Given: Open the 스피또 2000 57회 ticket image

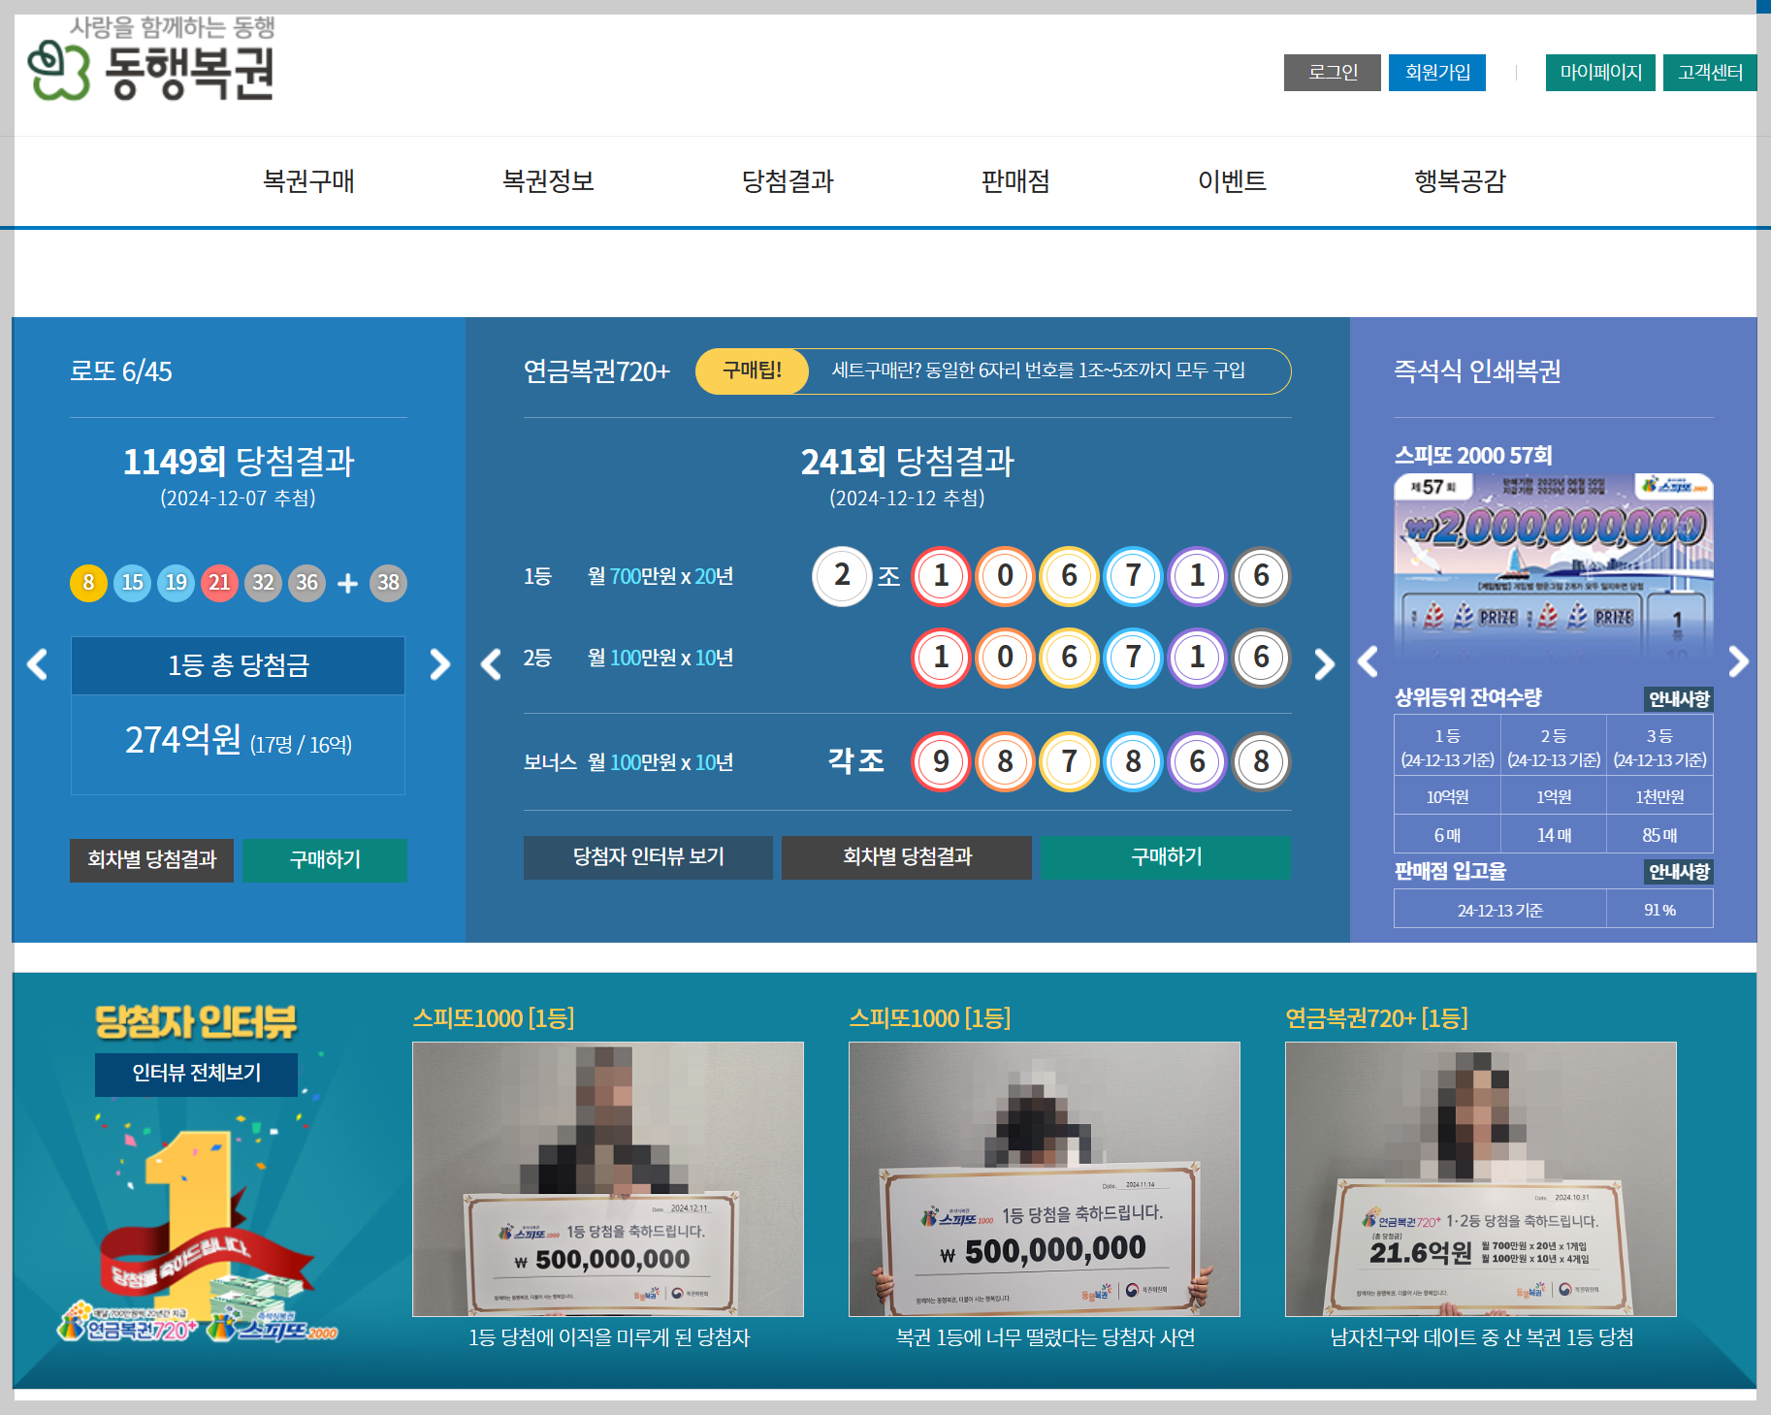Looking at the screenshot, I should [1554, 568].
